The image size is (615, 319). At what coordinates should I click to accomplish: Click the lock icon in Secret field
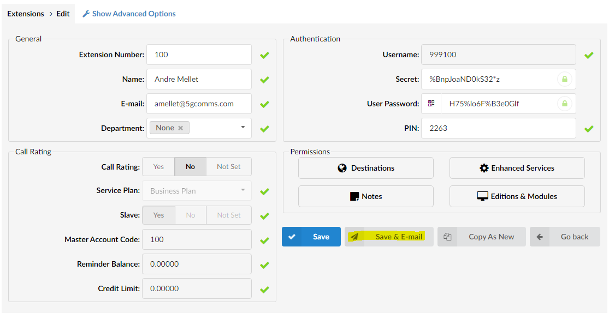click(564, 79)
